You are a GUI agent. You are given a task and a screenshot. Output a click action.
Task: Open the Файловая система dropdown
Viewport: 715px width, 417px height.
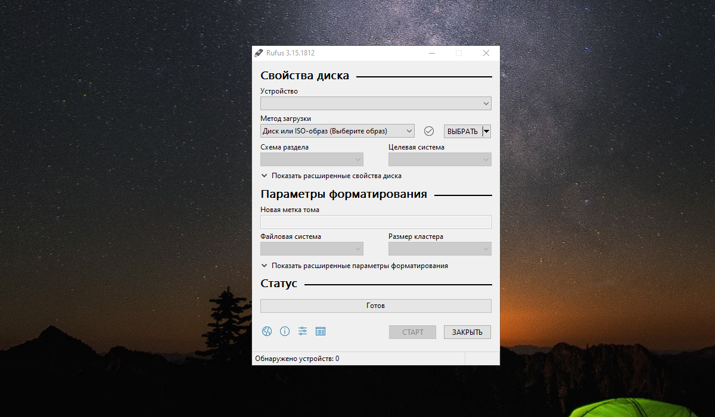(x=312, y=249)
